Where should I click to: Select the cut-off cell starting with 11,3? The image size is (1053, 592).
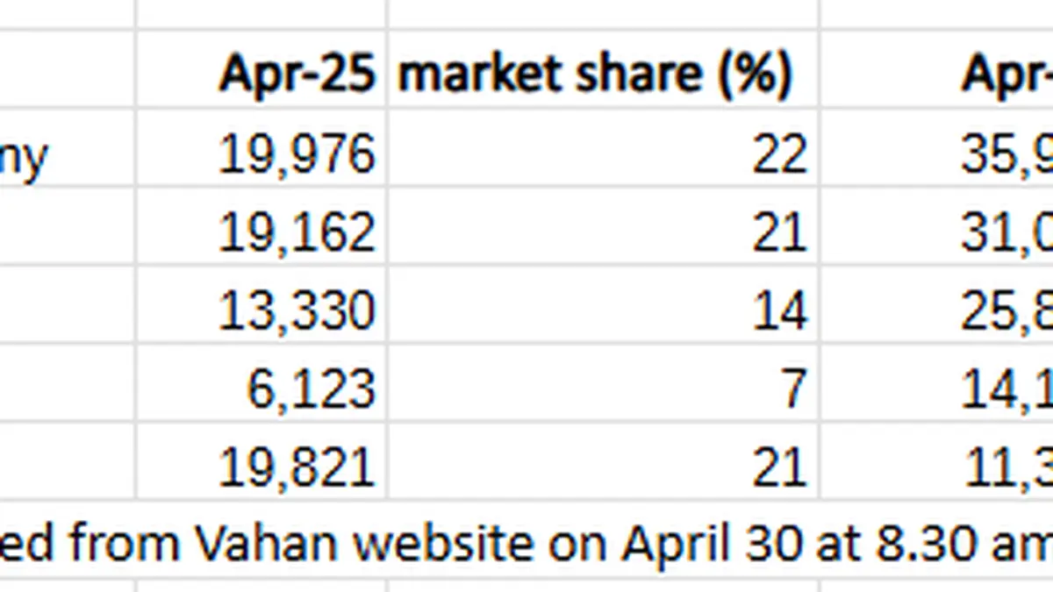tap(1006, 466)
